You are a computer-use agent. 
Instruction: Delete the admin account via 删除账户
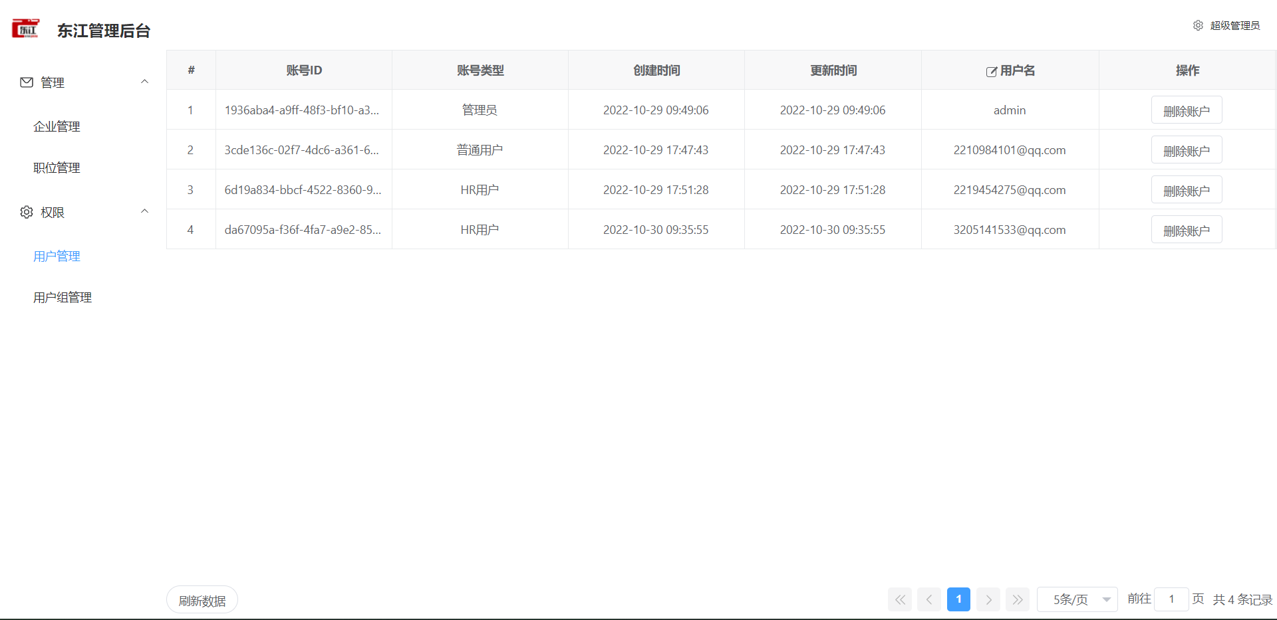[x=1187, y=110]
